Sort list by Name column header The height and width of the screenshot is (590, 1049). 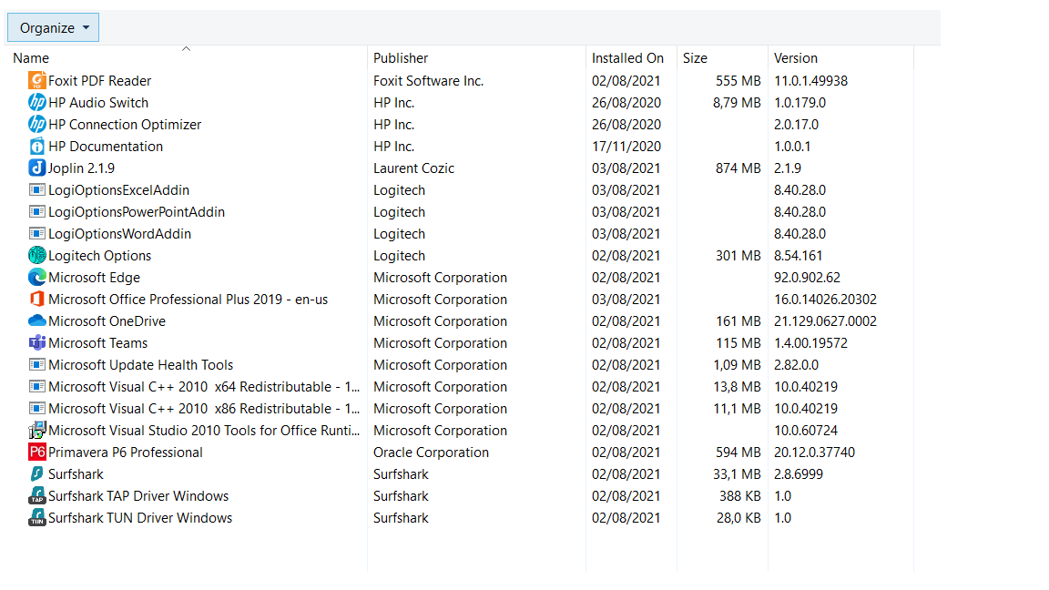31,58
